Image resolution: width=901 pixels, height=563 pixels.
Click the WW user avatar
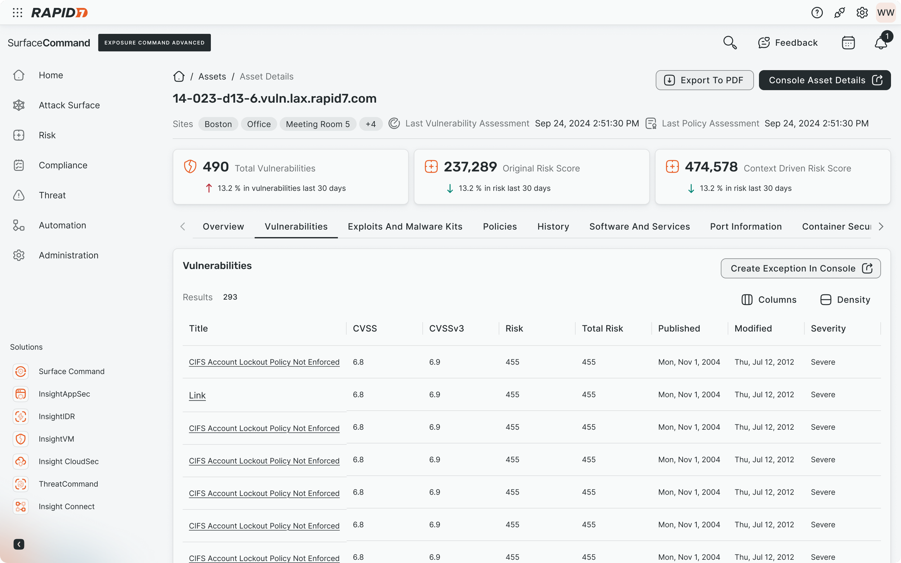(886, 13)
